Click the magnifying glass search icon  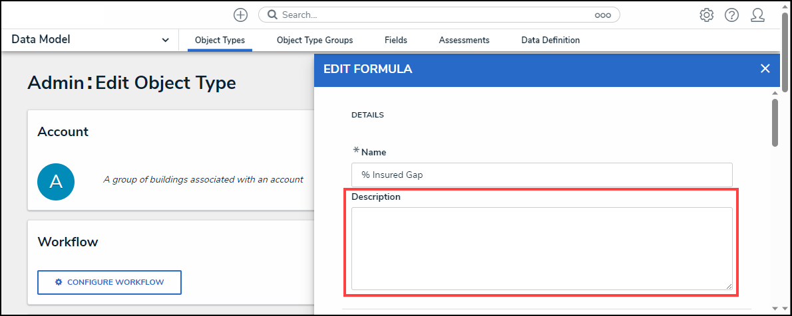272,15
